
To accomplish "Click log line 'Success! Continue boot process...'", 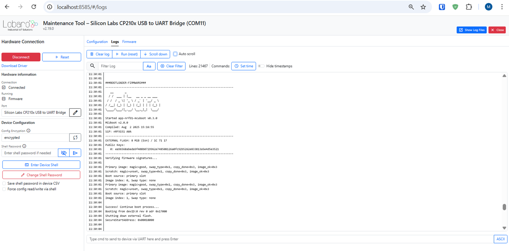I will coord(132,207).
